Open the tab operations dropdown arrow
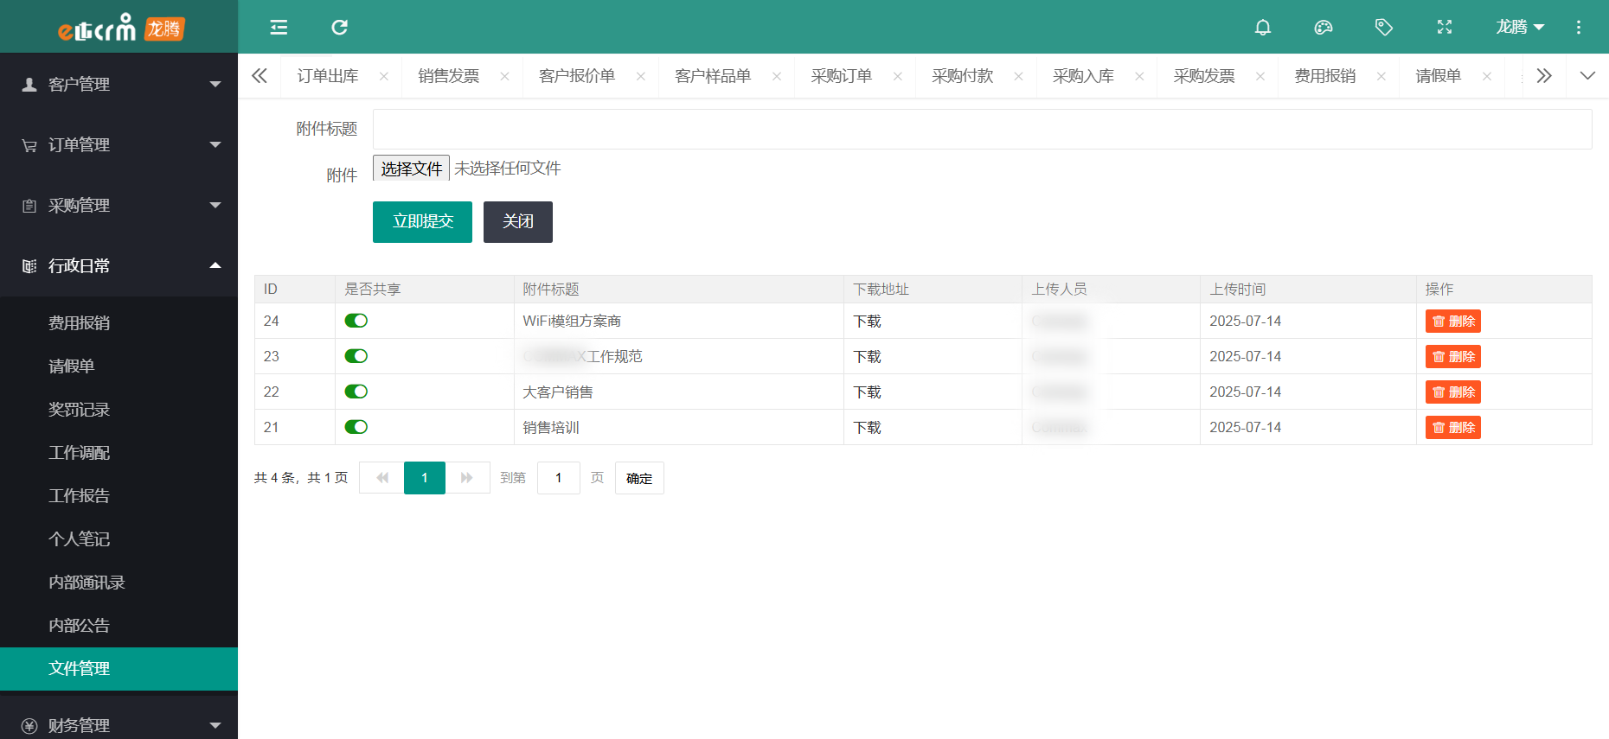The image size is (1609, 739). [1587, 76]
